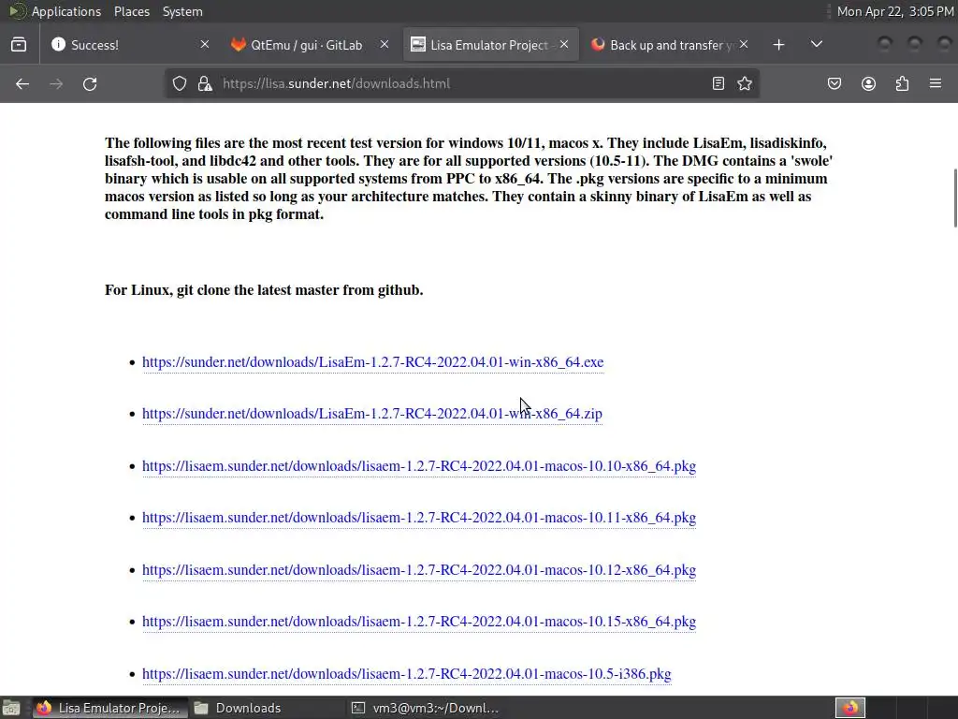This screenshot has height=719, width=958.
Task: Open the macos-10.12-x86_64.pkg link
Action: [x=419, y=570]
